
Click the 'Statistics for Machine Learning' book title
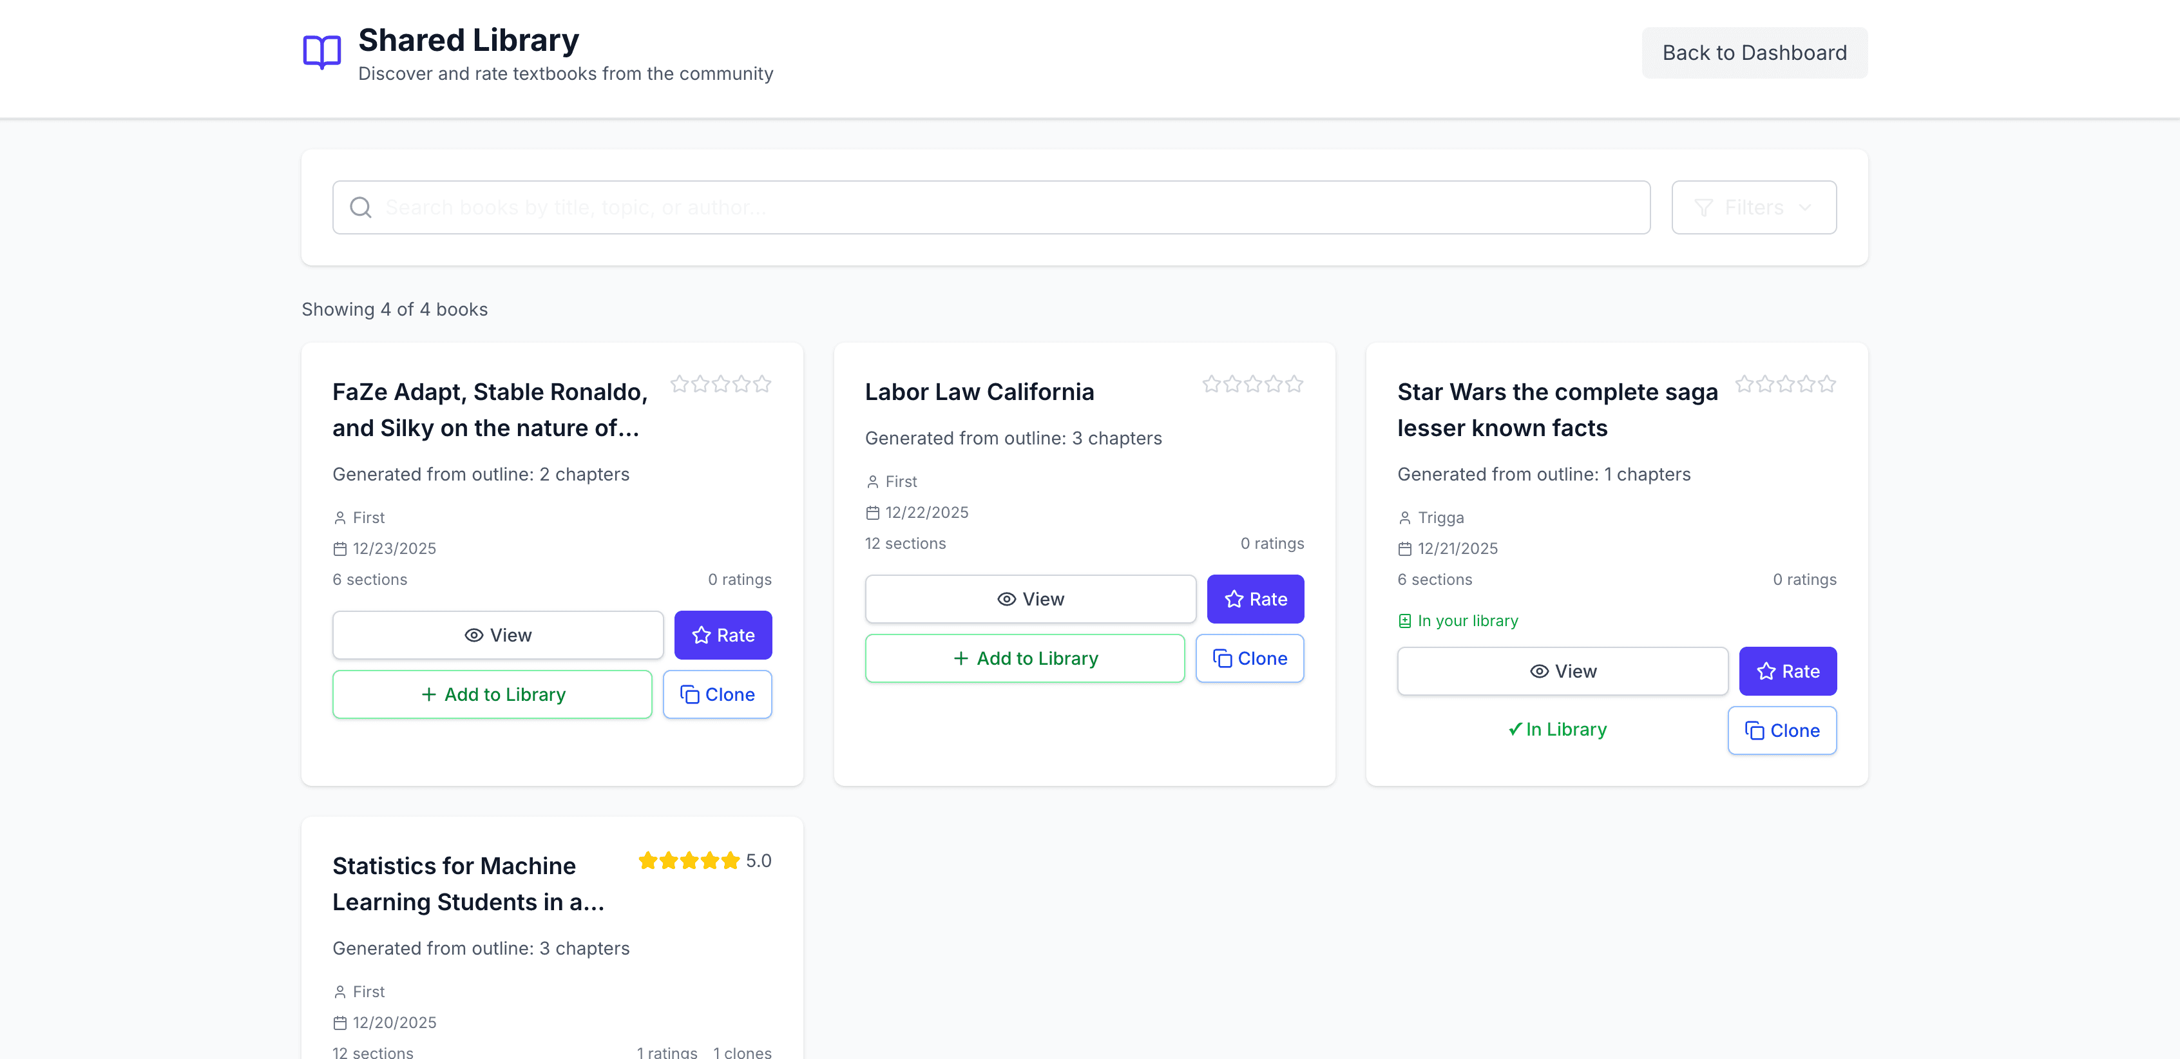[468, 884]
